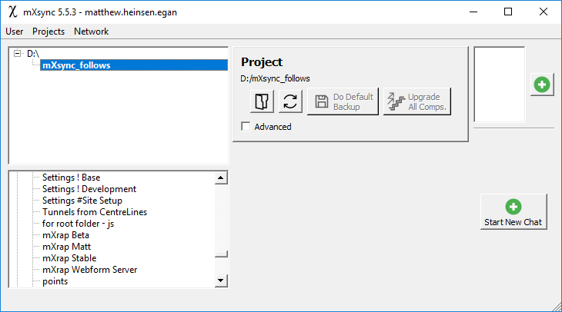Click the empty white box next to Project panel
This screenshot has height=312, width=562.
499,85
